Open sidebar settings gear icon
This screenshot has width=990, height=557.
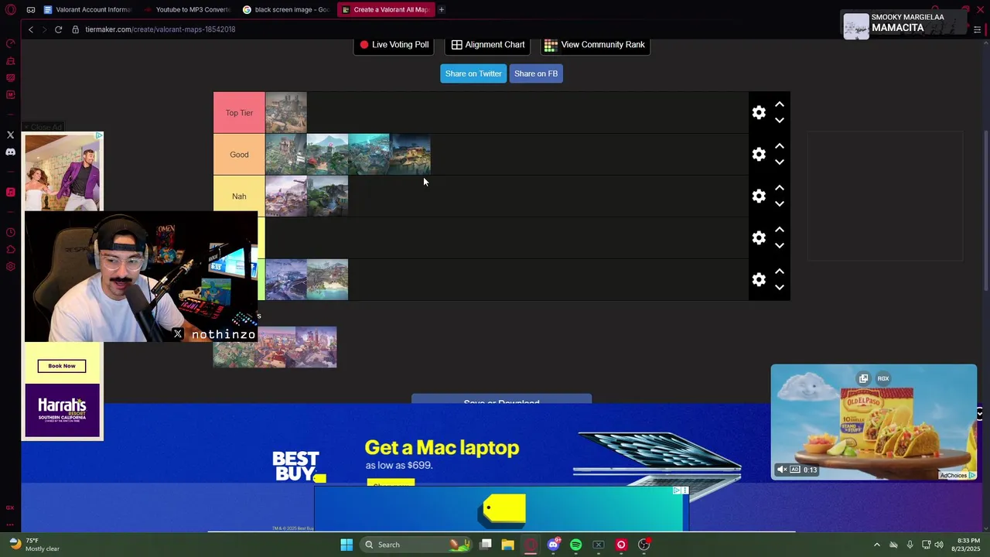pos(10,266)
